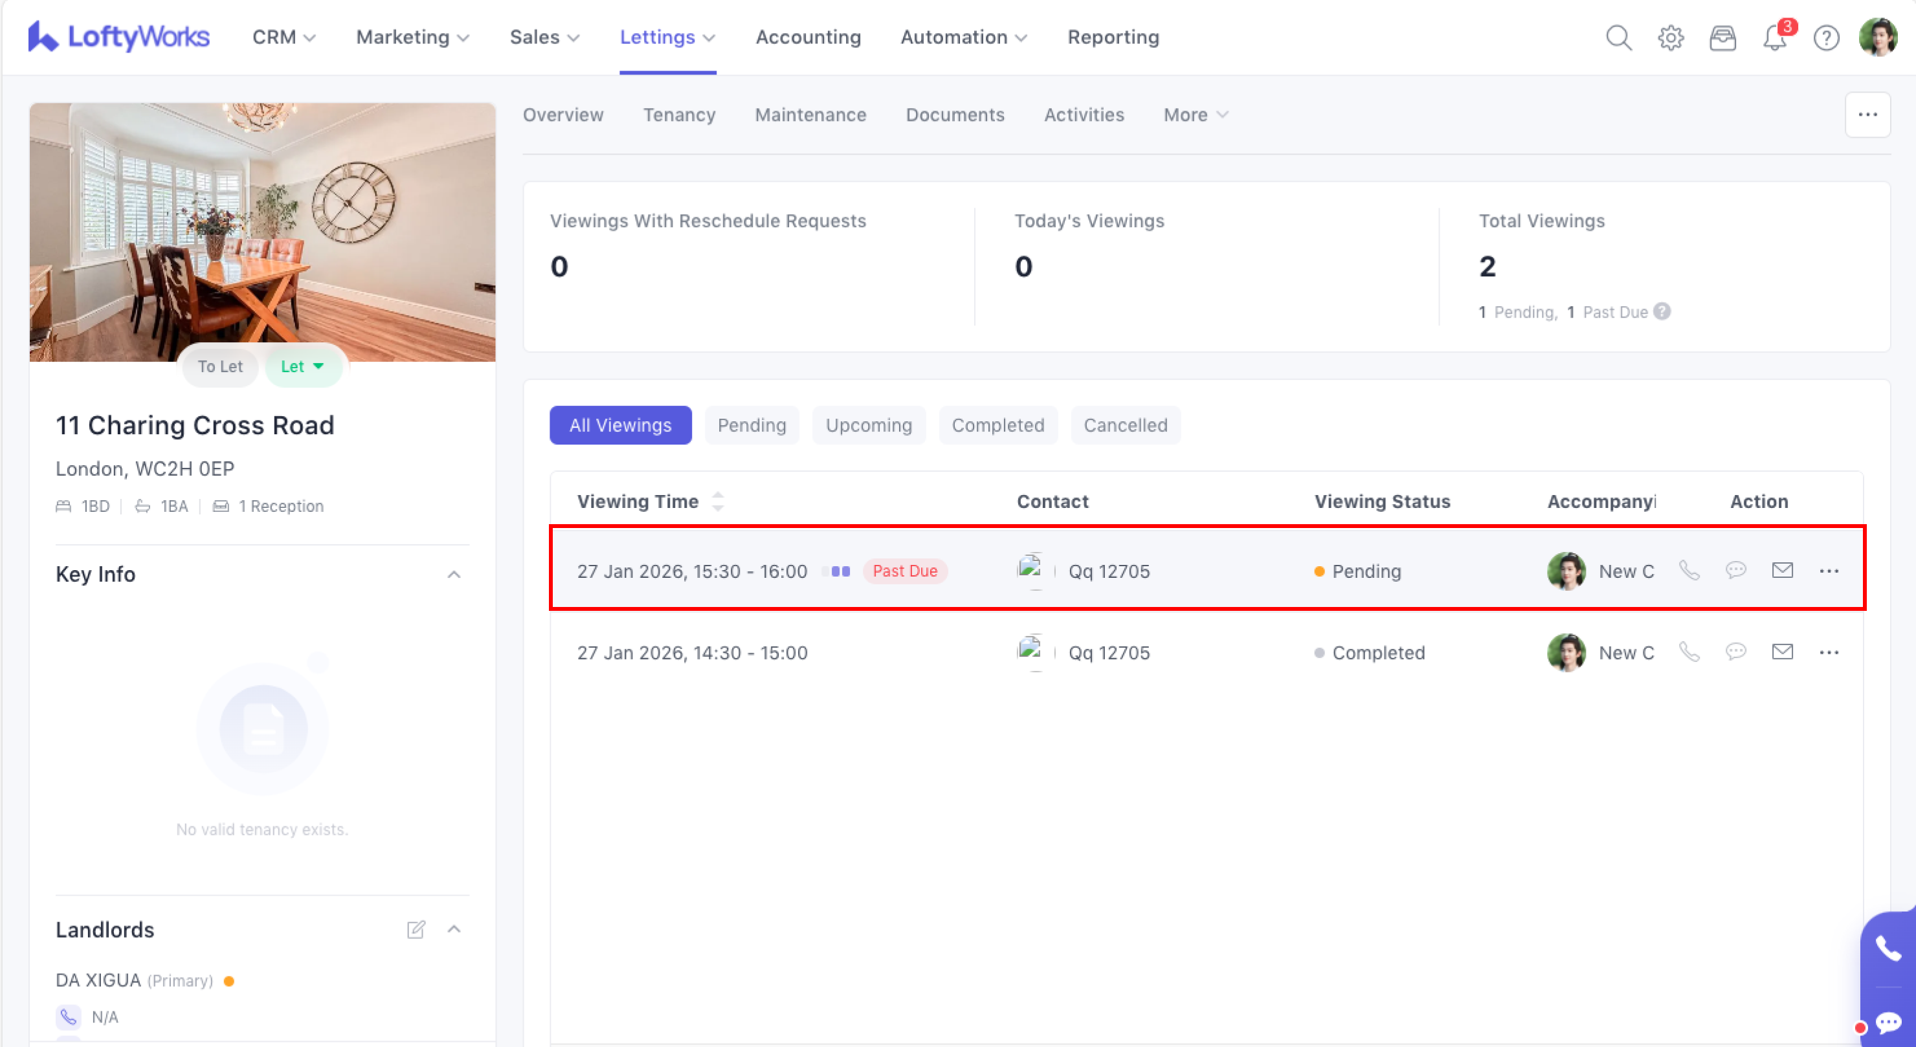Collapse the Key Info section
Viewport: 1916px width, 1047px height.
[454, 574]
